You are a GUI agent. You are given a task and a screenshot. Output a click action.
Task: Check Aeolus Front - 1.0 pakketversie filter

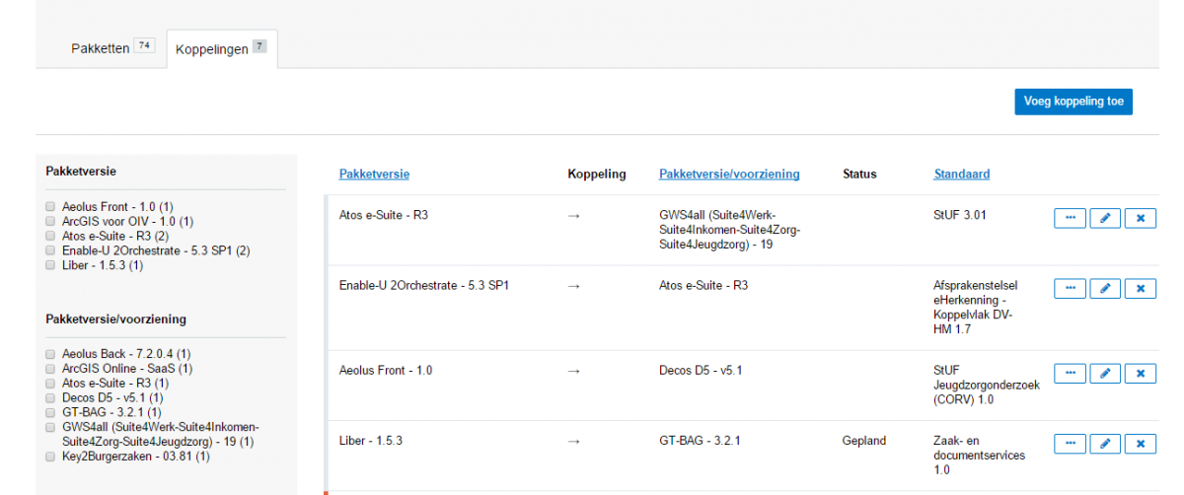point(50,207)
